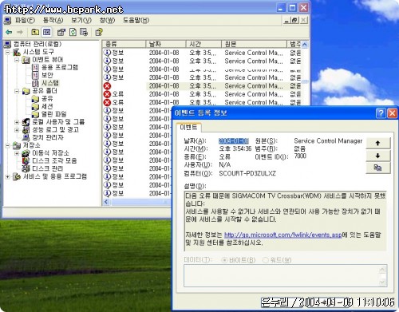Click the highlighted error event row icon
Image resolution: width=399 pixels, height=312 pixels.
click(x=107, y=86)
